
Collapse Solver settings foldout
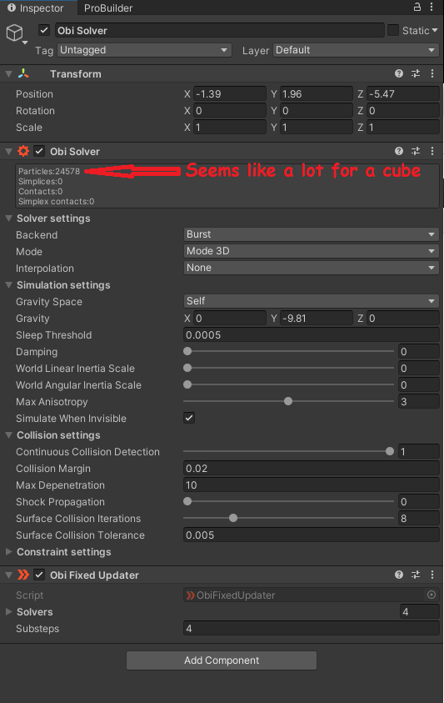(8, 218)
